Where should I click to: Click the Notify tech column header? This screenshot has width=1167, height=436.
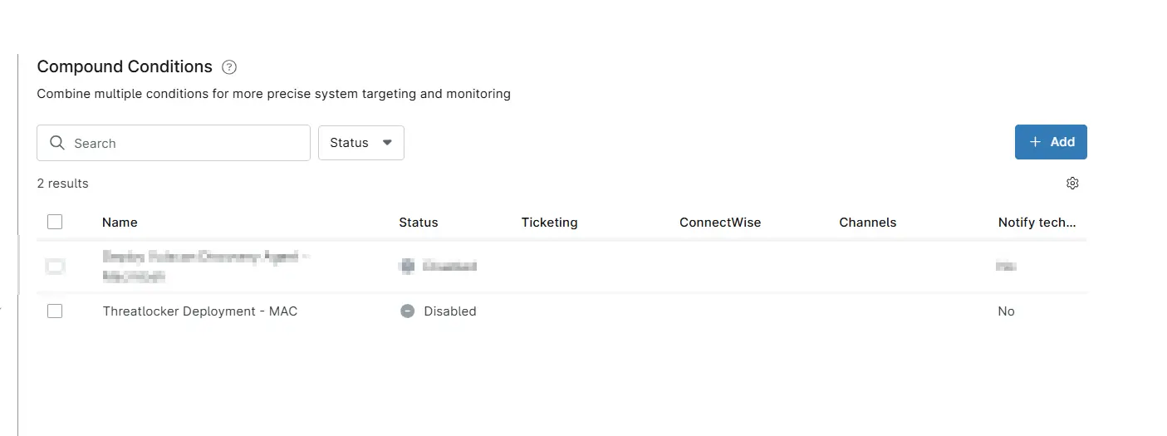[x=1037, y=223]
